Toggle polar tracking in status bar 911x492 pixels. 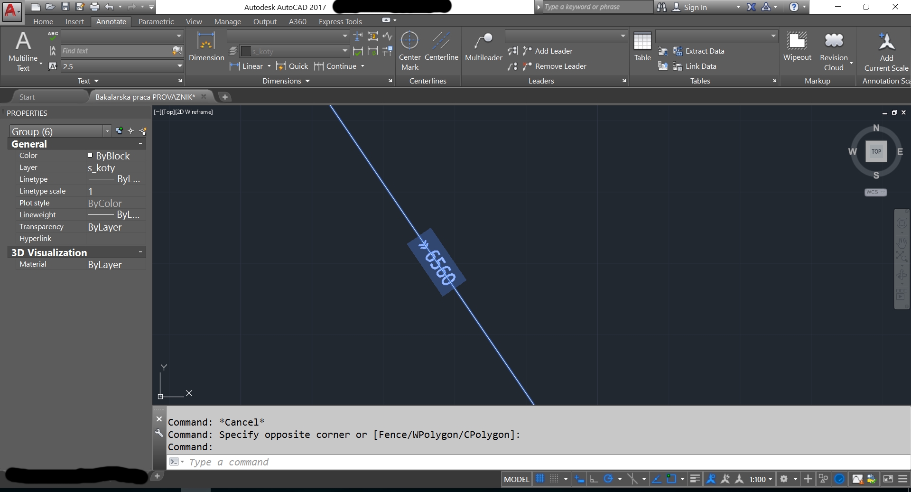coord(608,479)
